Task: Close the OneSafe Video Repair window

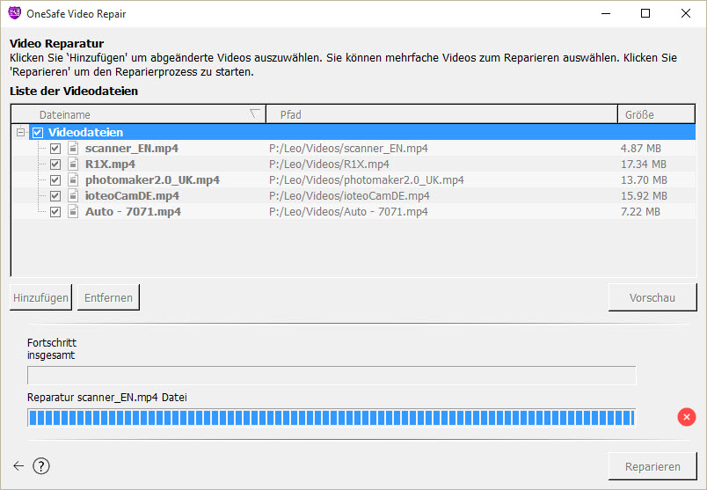Action: (x=685, y=13)
